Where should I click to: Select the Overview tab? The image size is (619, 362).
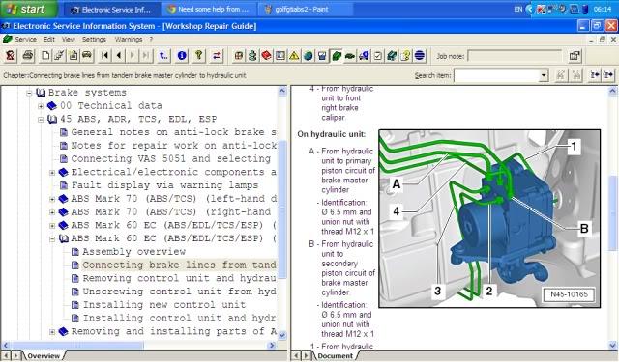click(44, 355)
